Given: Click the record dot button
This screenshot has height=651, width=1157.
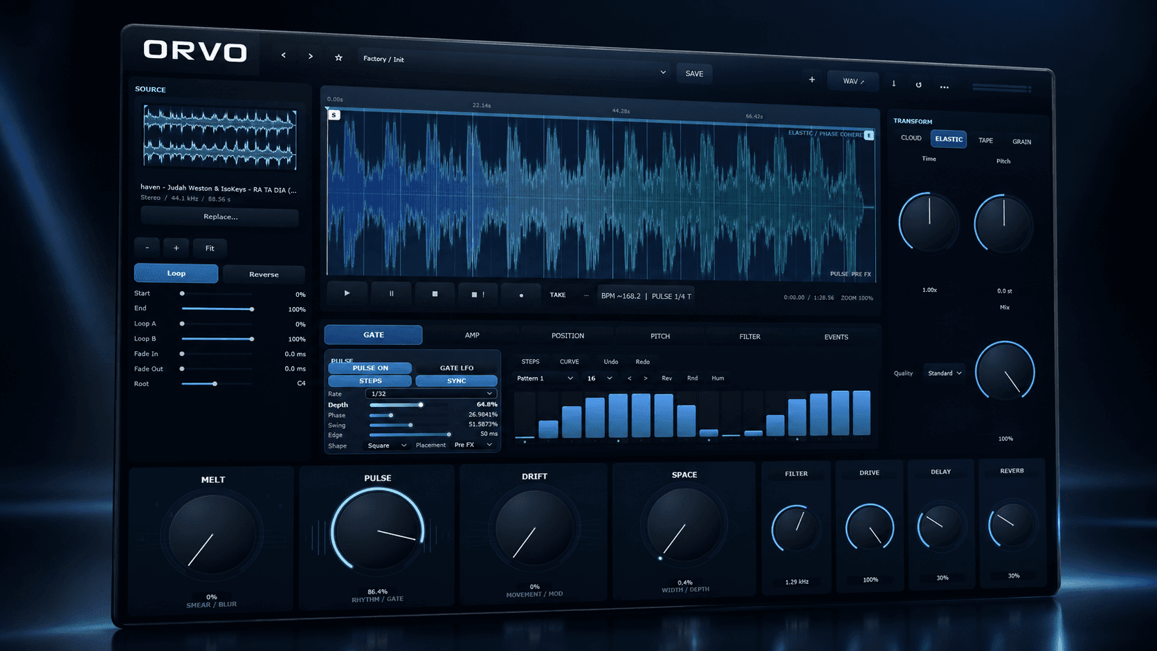Looking at the screenshot, I should click(521, 295).
